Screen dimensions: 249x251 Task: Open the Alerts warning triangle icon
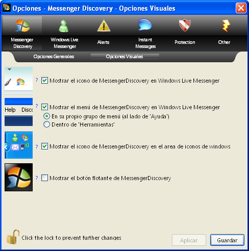point(104,26)
